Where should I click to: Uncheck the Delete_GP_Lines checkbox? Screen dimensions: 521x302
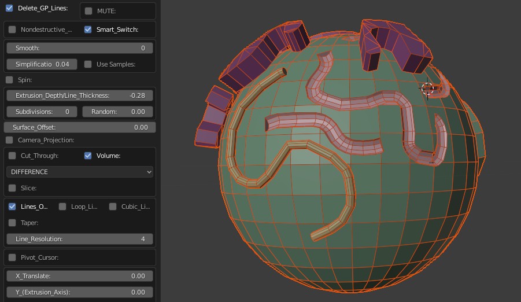tap(9, 9)
